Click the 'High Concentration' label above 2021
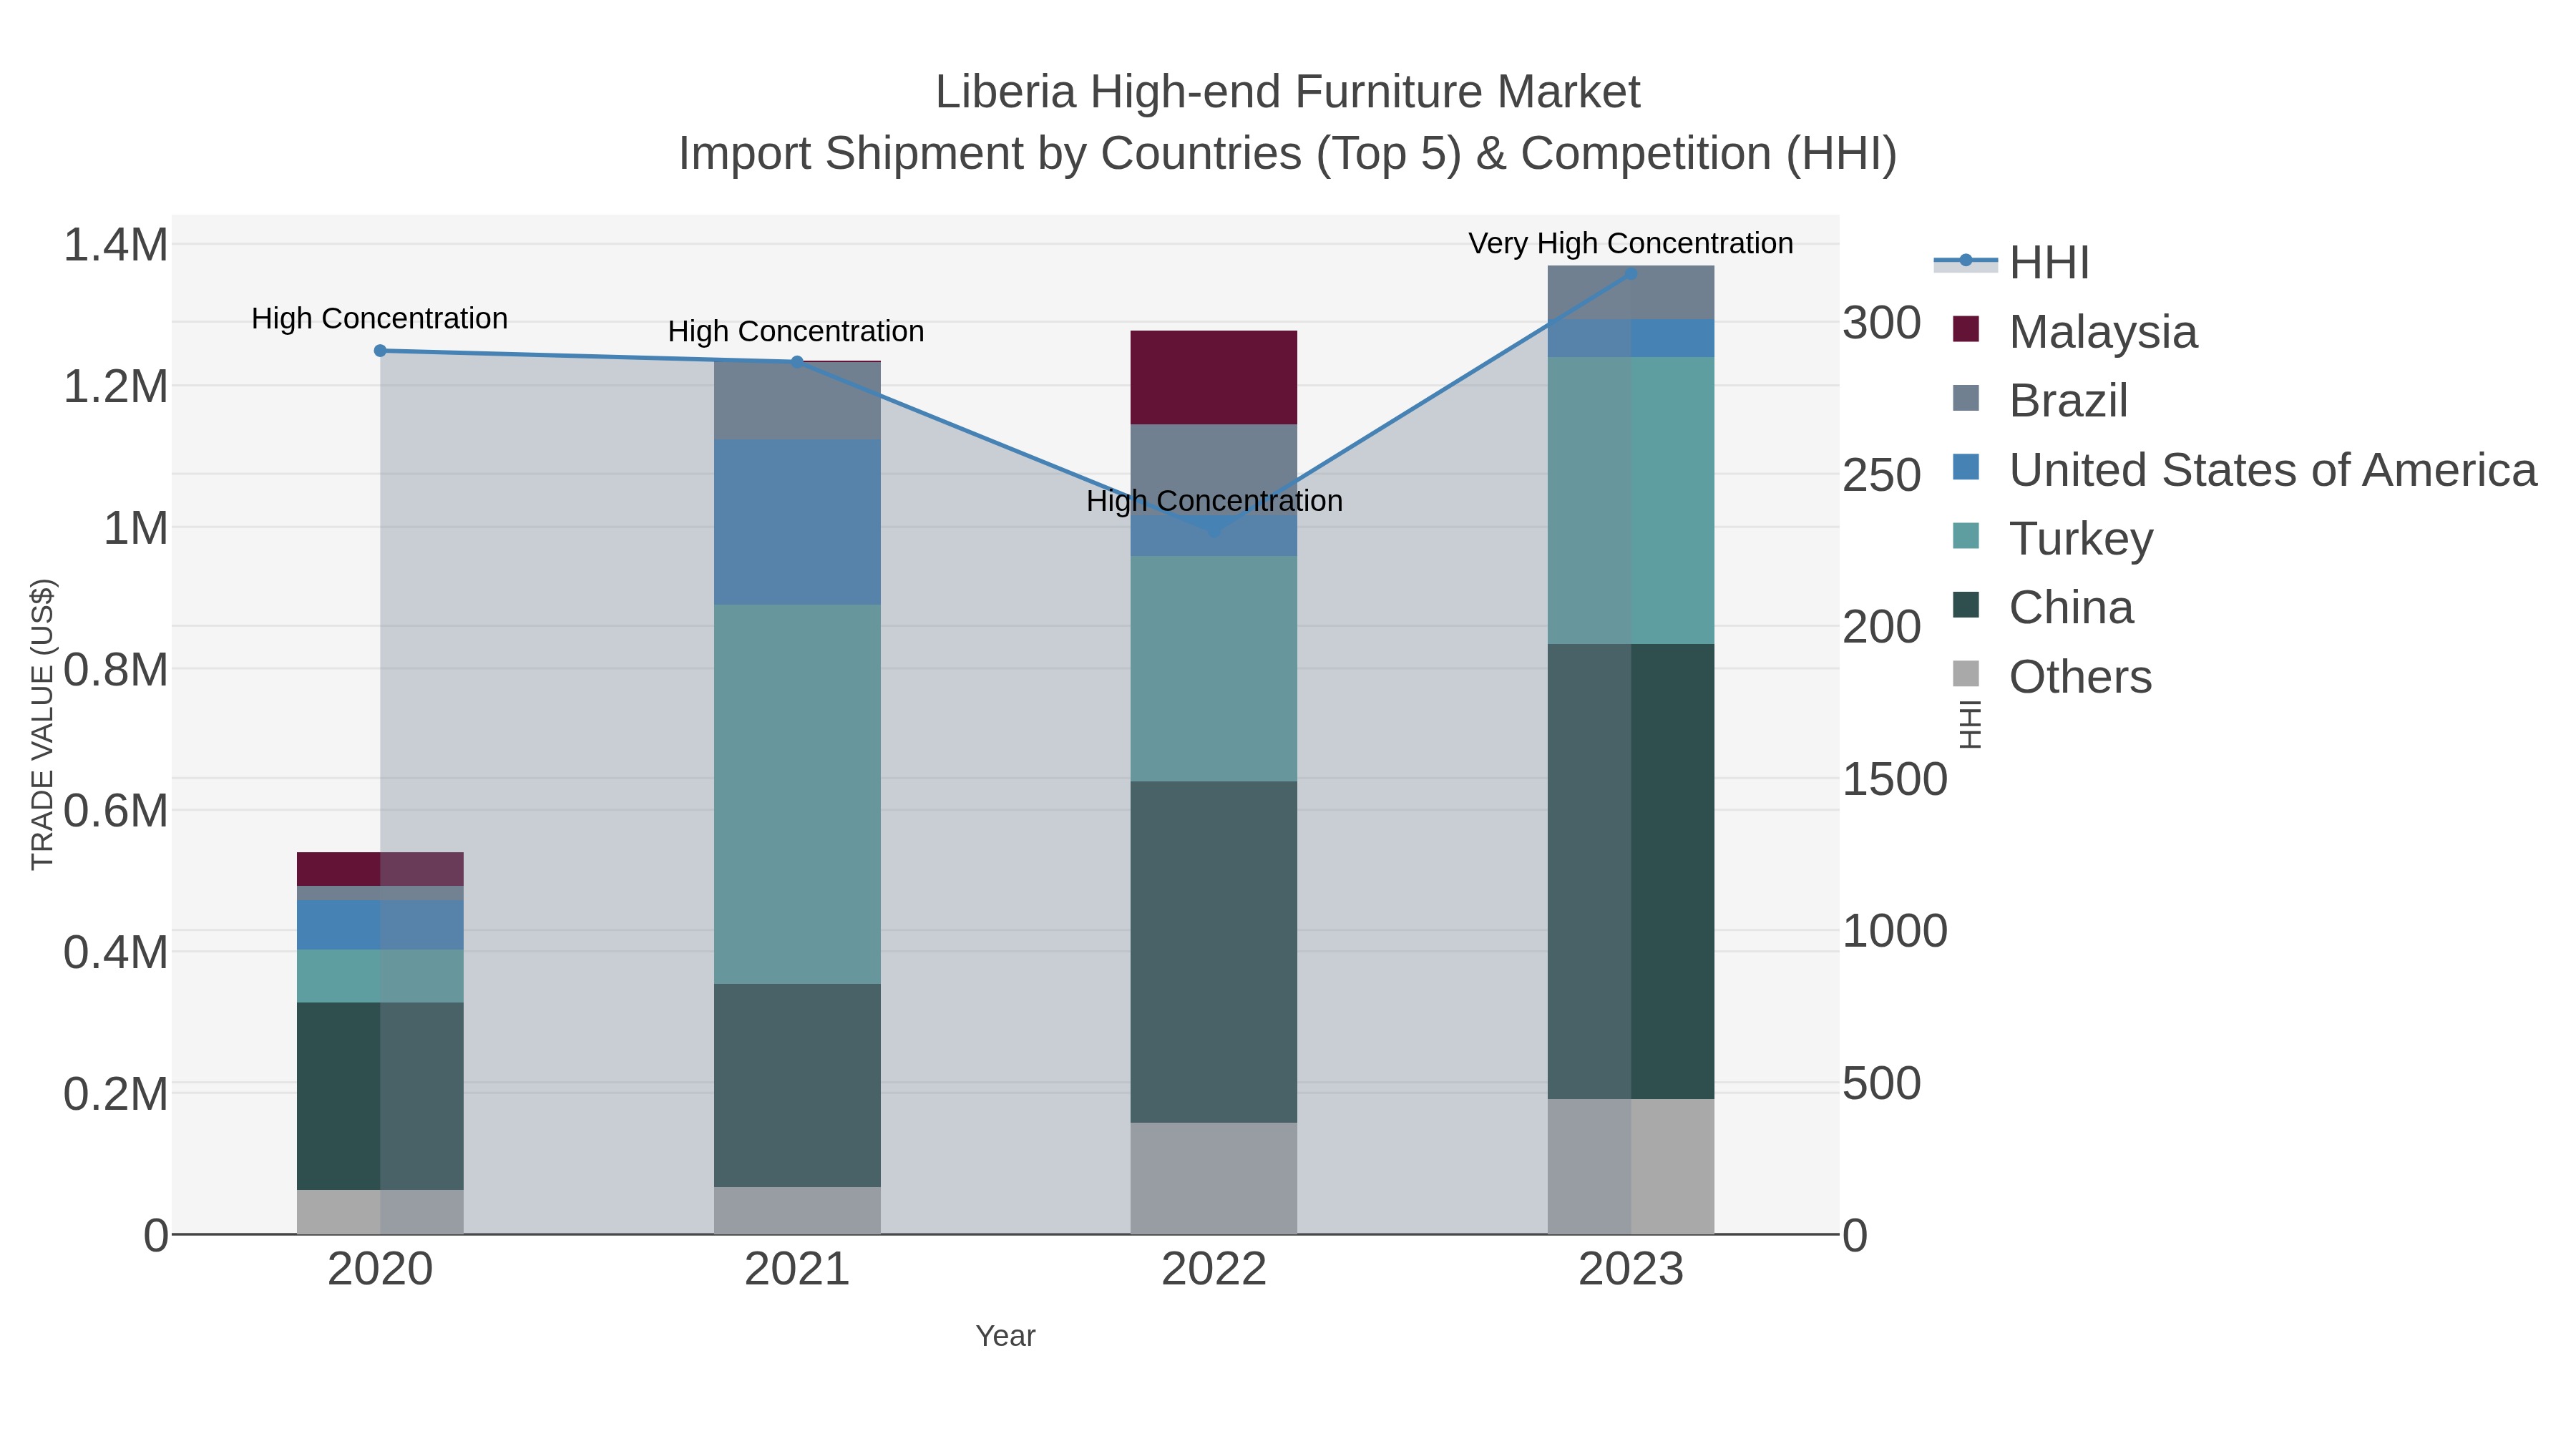 click(796, 331)
